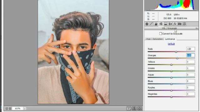Switch to the Hue tab

point(148,39)
